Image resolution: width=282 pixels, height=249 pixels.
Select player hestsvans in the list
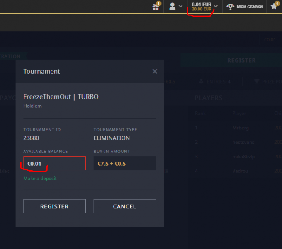pos(243,142)
